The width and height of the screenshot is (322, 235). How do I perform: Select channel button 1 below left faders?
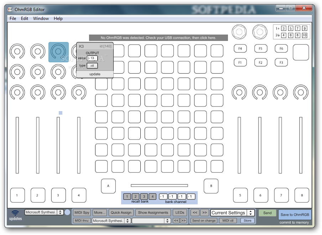[x=17, y=195]
